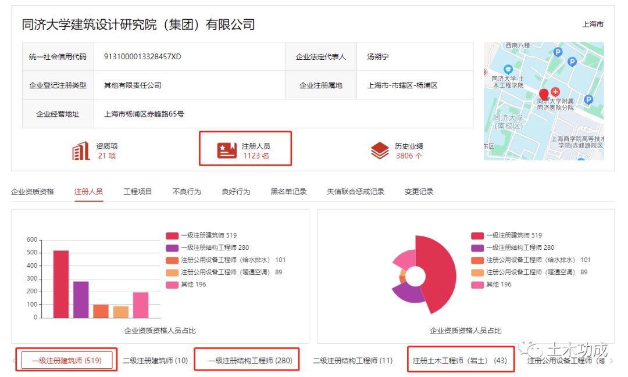Select 一级注册结构工程师 (280) category
628x377 pixels.
pyautogui.click(x=250, y=361)
